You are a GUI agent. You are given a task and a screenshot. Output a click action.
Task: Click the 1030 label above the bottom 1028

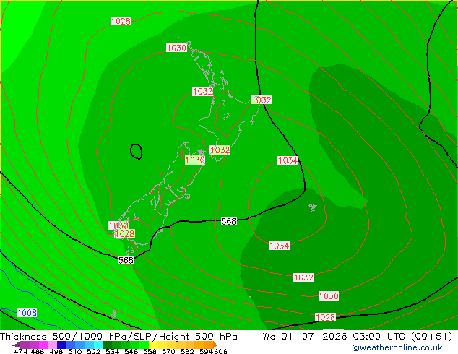(x=329, y=296)
